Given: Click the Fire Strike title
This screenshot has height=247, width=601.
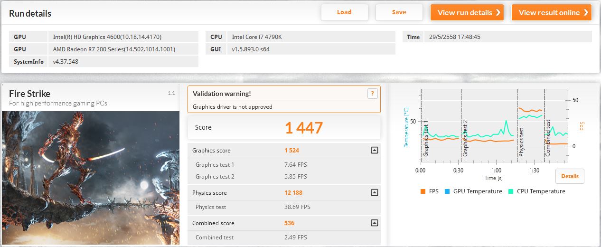Looking at the screenshot, I should (x=29, y=94).
